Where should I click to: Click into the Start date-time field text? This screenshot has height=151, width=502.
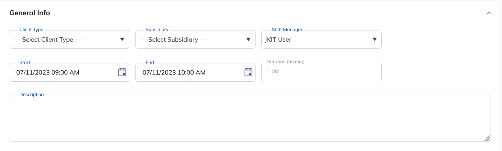tap(48, 73)
